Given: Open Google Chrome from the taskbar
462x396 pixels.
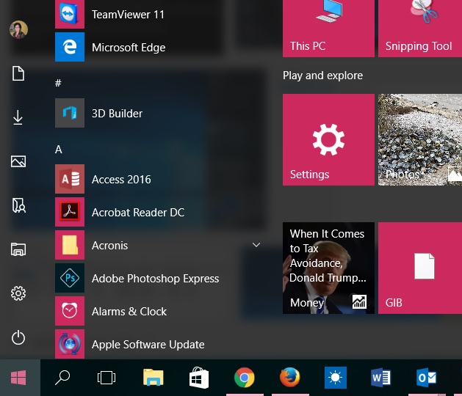Looking at the screenshot, I should tap(244, 378).
